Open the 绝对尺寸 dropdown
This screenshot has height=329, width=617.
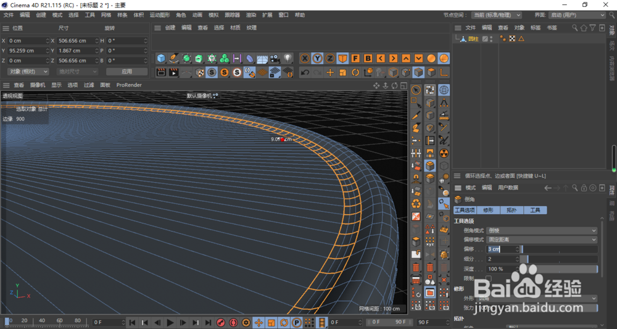77,72
